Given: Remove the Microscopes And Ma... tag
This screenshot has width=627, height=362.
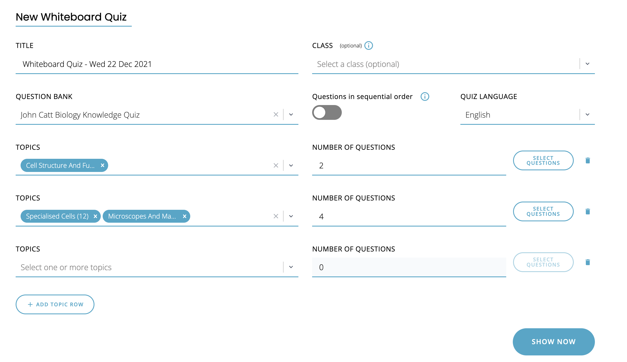Looking at the screenshot, I should (184, 216).
